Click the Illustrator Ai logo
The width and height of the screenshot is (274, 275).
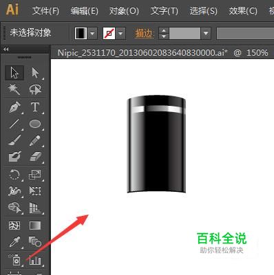(x=12, y=10)
